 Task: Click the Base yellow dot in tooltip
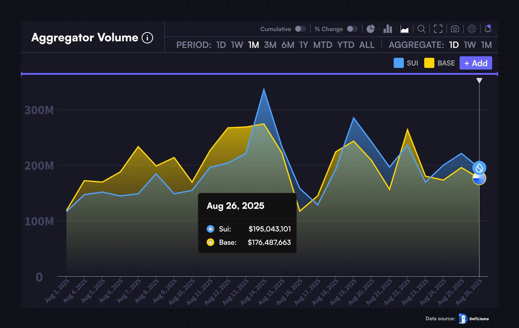click(211, 242)
